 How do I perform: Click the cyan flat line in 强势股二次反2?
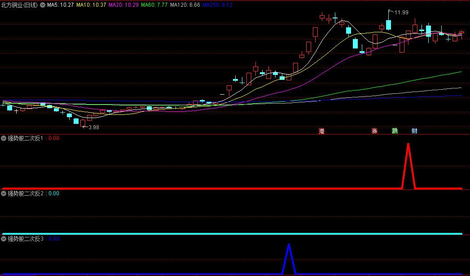pos(232,233)
